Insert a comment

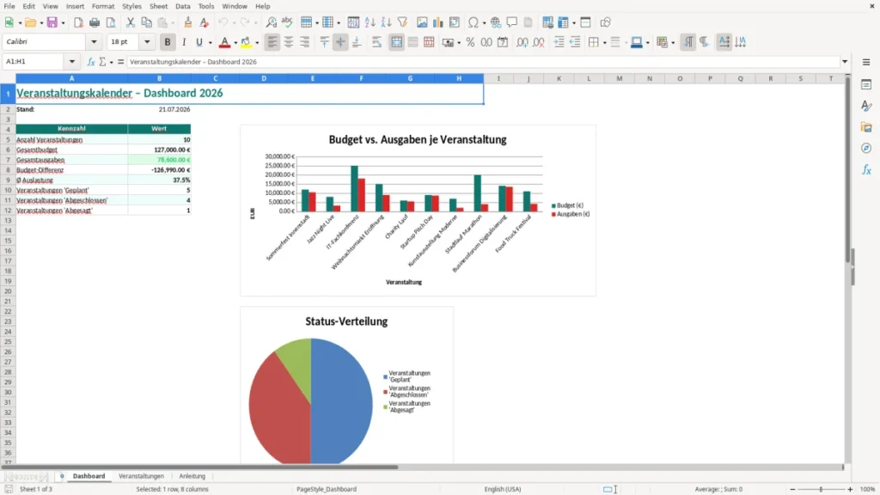click(x=512, y=22)
